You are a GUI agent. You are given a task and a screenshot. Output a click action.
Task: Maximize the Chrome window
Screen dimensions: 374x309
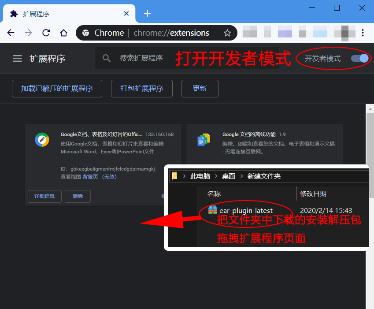coord(337,8)
